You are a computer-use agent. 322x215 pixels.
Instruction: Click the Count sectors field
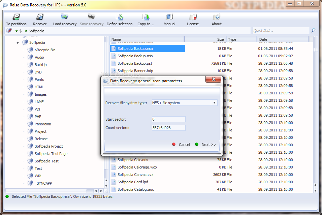169,128
